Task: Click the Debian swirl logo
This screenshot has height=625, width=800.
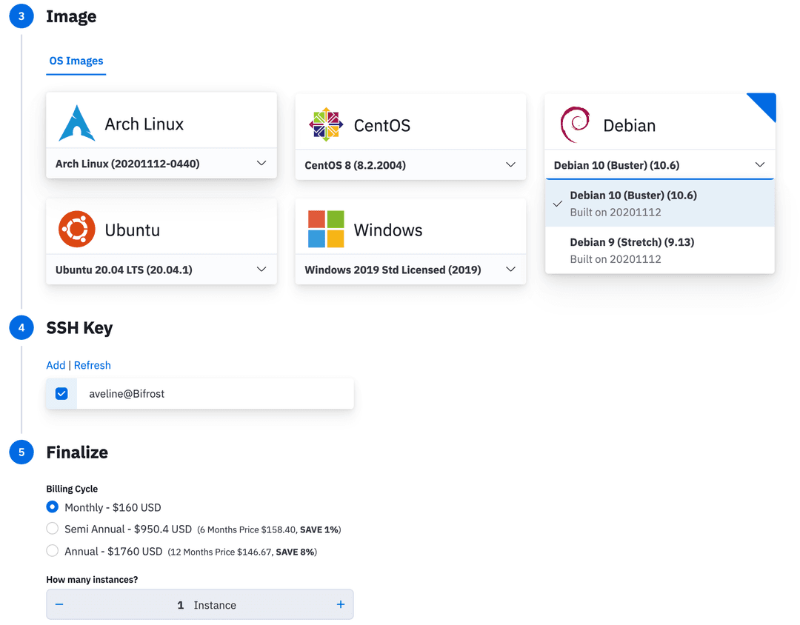Action: [575, 124]
